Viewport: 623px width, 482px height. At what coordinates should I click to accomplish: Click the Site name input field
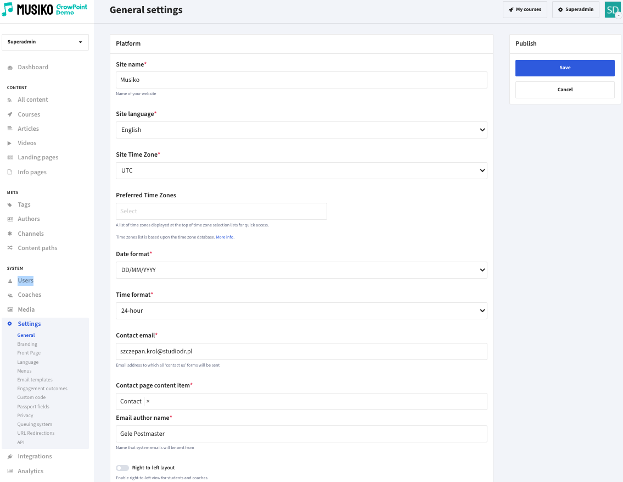coord(301,80)
